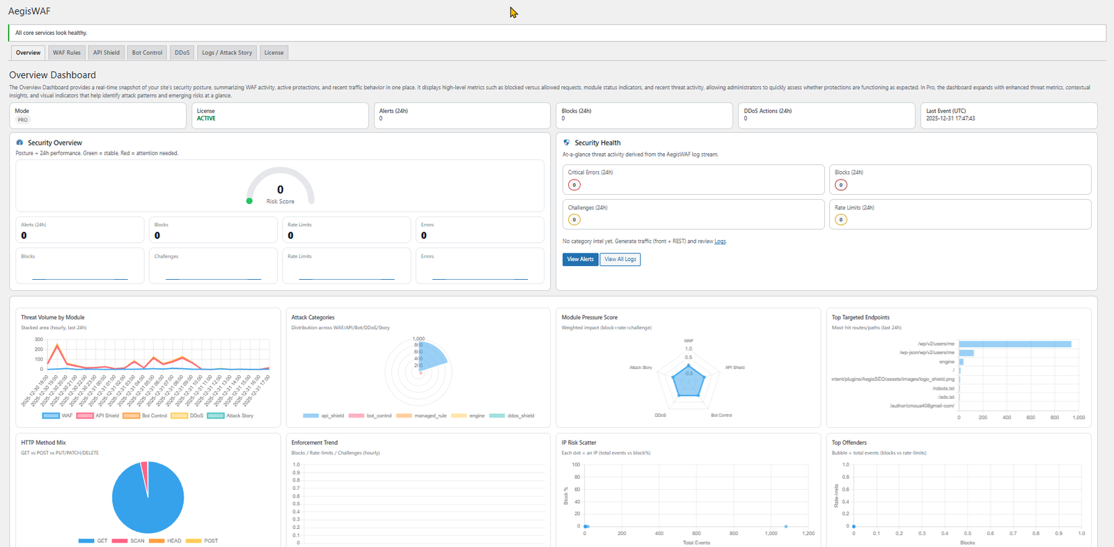Click the green Risk Score status dot
This screenshot has width=1114, height=547.
tap(249, 201)
